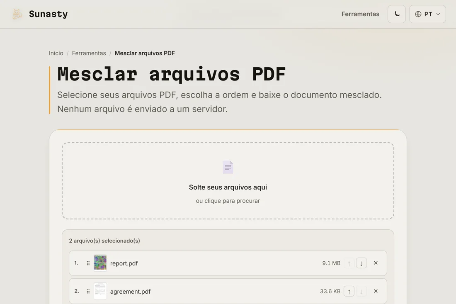
Task: Click the drag handle for report.pdf
Action: tap(88, 263)
